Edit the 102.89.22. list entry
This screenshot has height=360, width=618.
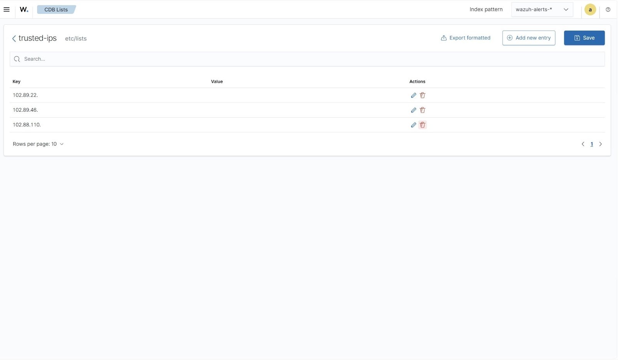point(413,95)
